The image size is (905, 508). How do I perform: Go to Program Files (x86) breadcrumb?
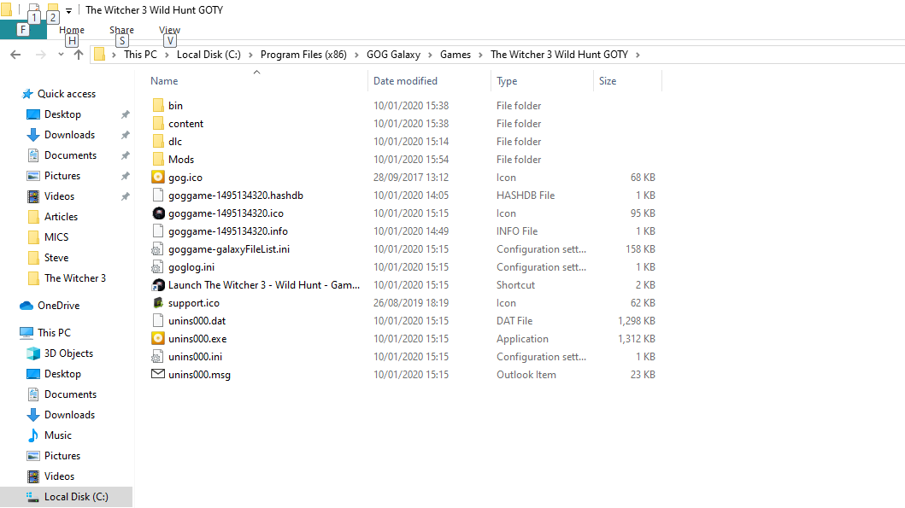(x=303, y=55)
